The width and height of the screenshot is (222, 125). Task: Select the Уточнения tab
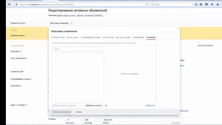tap(151, 37)
